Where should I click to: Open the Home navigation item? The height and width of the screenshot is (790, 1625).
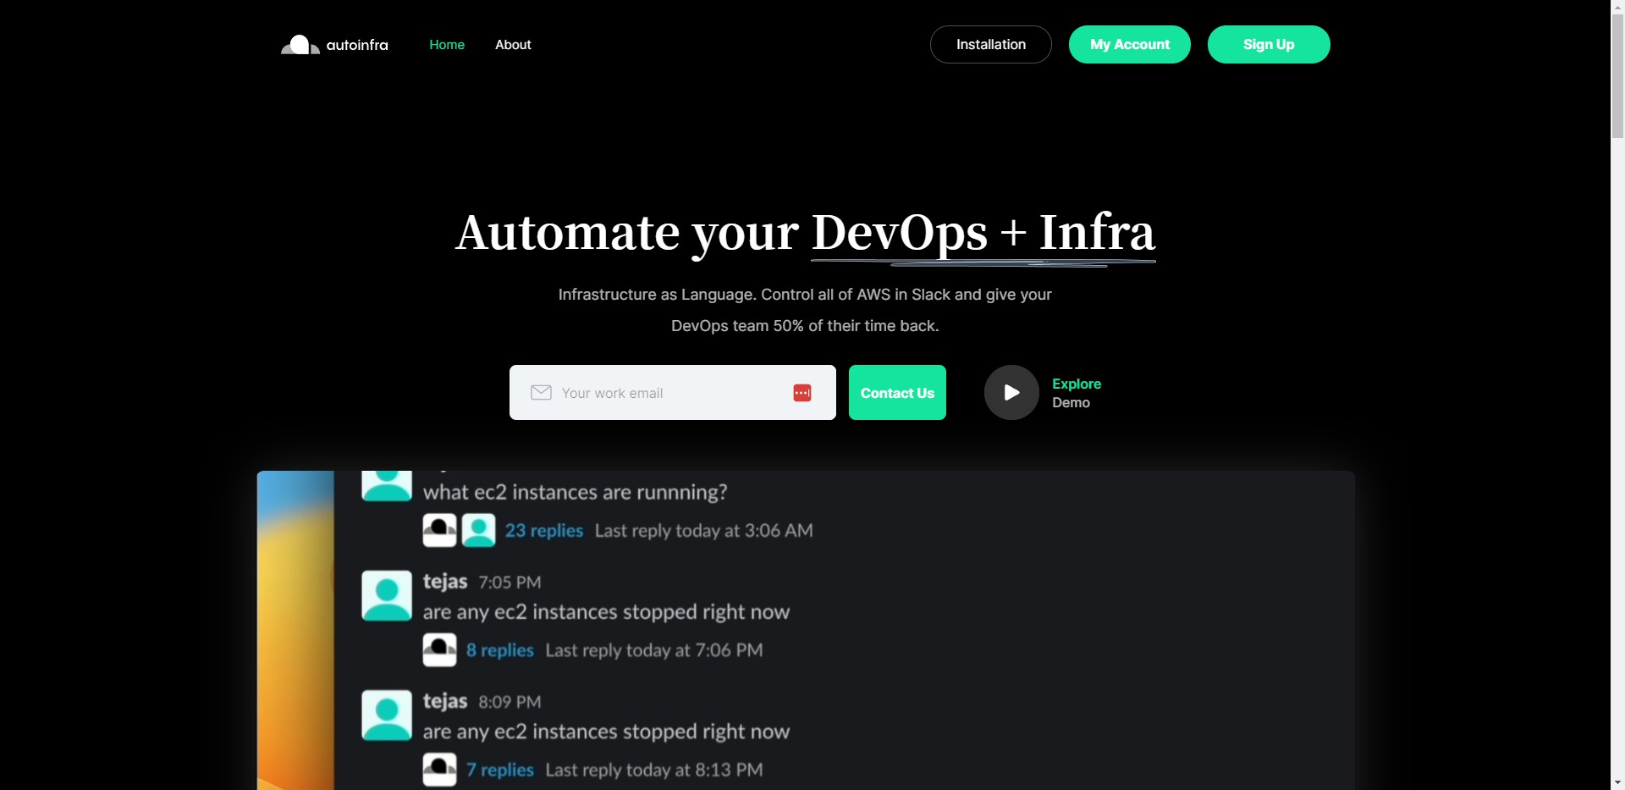[446, 45]
